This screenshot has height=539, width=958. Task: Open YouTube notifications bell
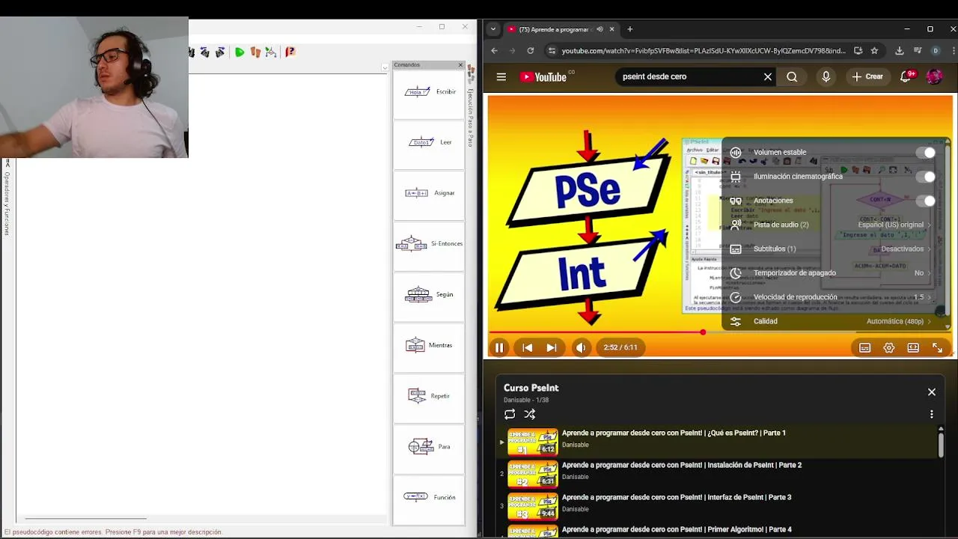point(906,76)
